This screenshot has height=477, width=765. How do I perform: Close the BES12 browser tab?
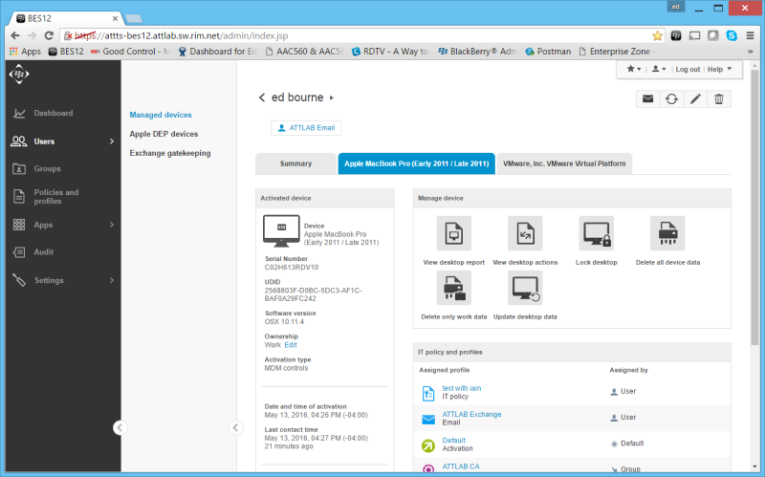pyautogui.click(x=115, y=18)
